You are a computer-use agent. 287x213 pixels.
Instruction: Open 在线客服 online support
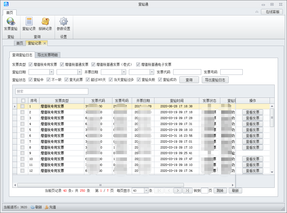(272, 12)
